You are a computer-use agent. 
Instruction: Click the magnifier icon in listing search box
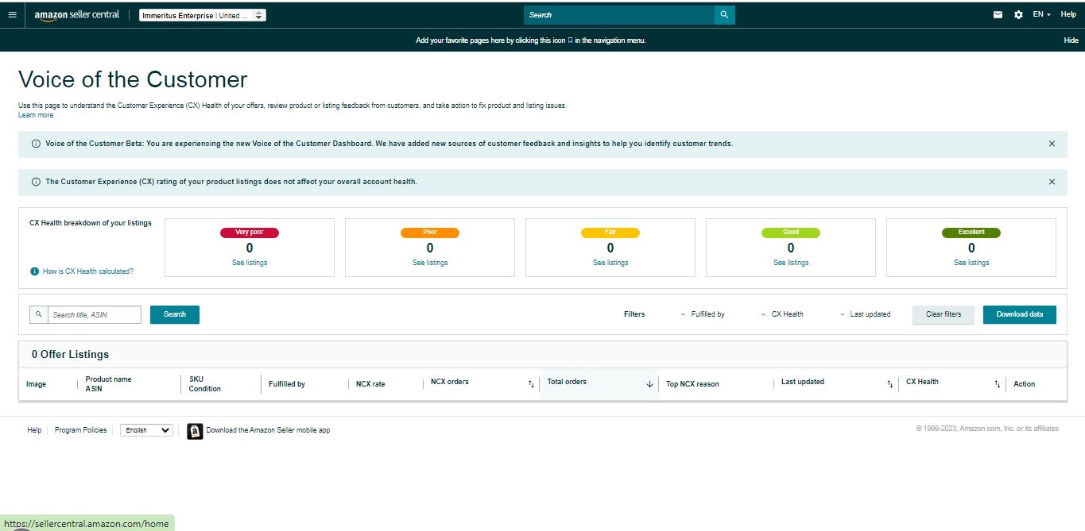click(39, 314)
